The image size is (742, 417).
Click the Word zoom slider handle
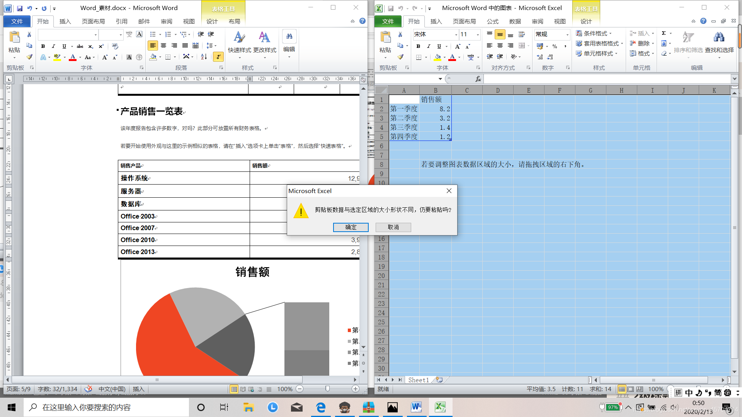click(x=327, y=389)
